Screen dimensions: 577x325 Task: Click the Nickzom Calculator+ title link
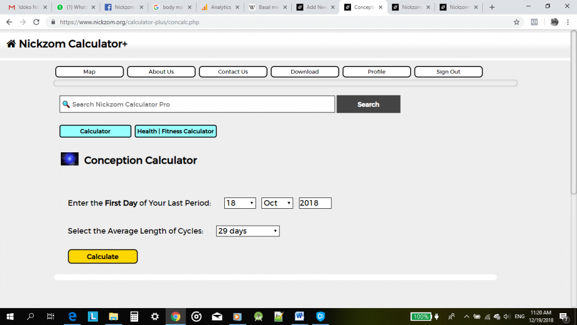coord(73,44)
